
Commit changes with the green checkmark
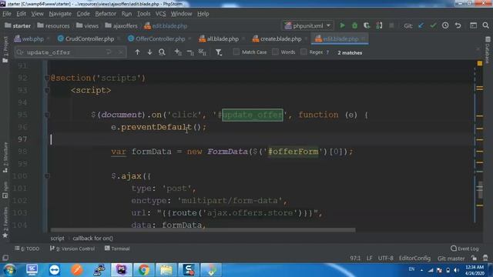pyautogui.click(x=433, y=25)
